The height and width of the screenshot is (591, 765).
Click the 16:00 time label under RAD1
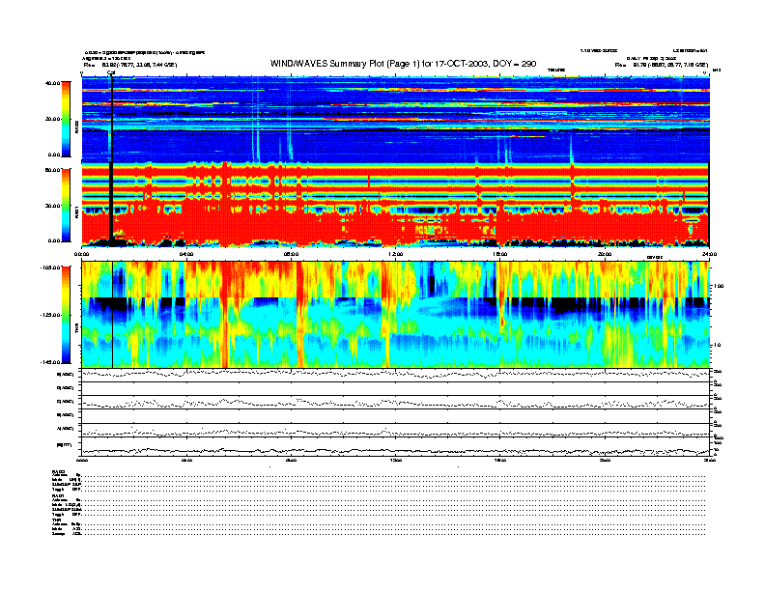click(x=500, y=254)
